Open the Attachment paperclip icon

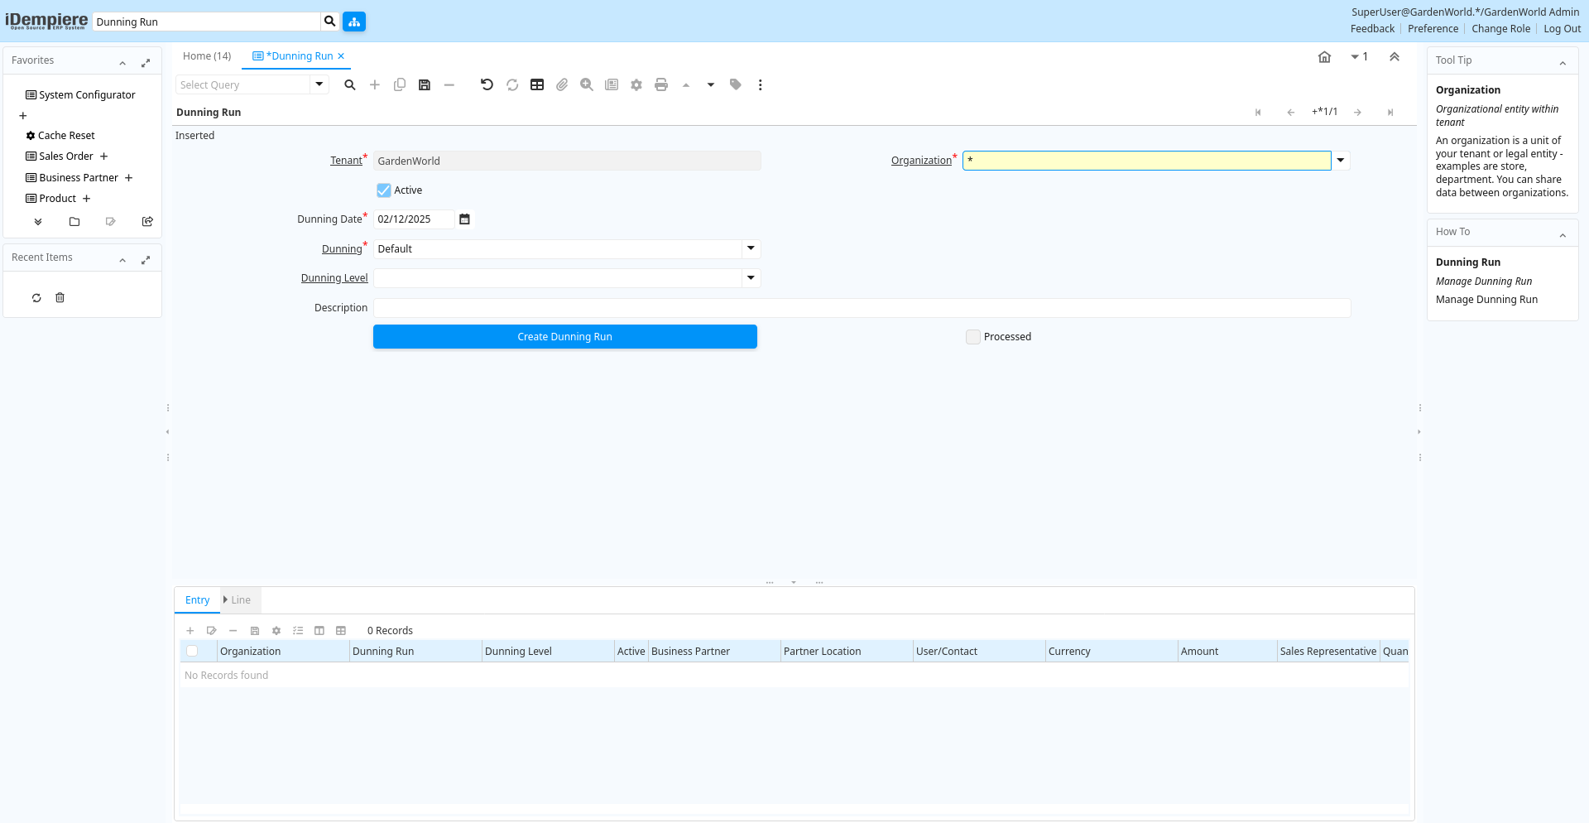tap(562, 85)
